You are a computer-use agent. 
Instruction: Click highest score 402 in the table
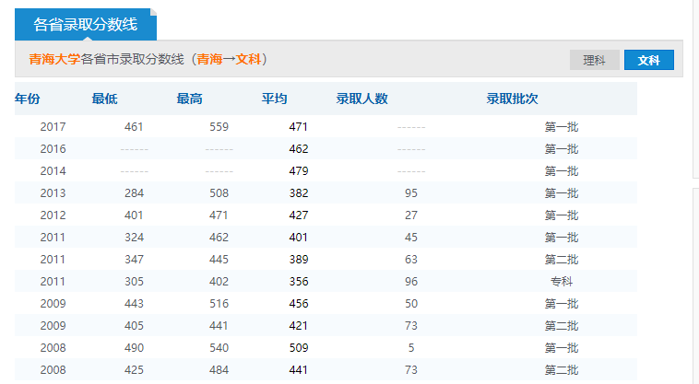tap(219, 282)
